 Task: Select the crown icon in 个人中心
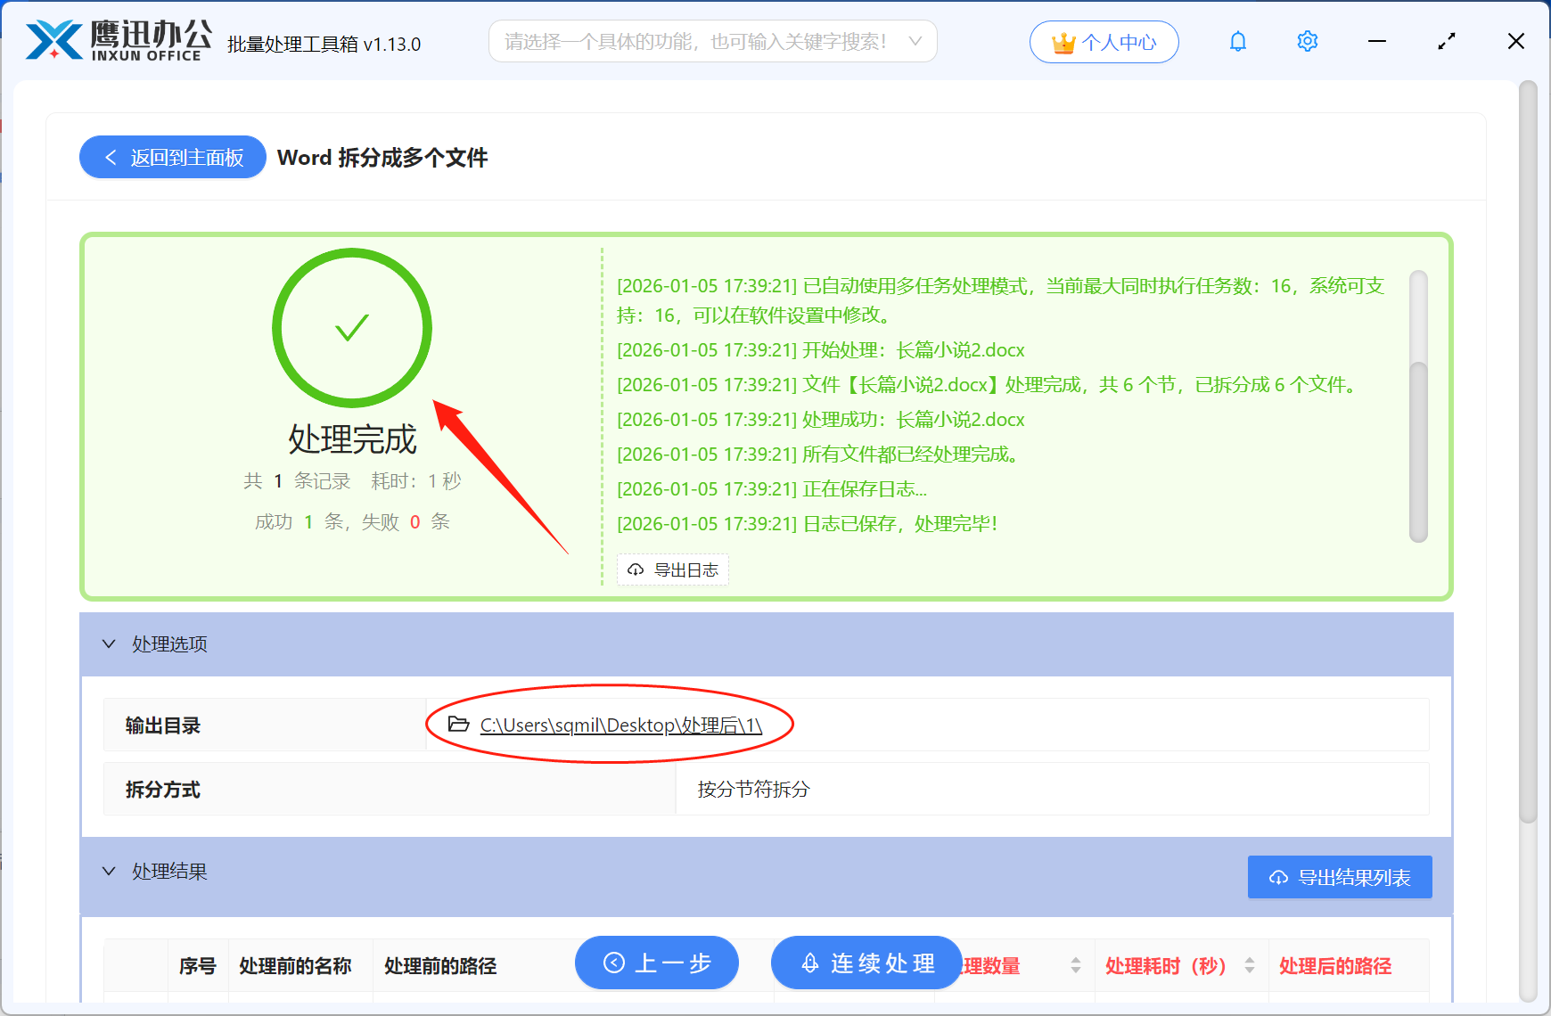coord(1063,40)
